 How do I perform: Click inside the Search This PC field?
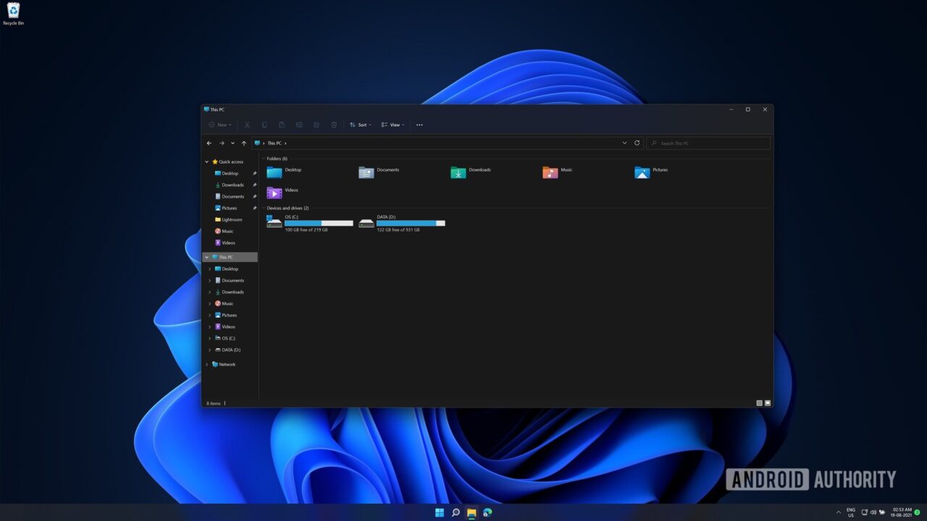coord(708,143)
